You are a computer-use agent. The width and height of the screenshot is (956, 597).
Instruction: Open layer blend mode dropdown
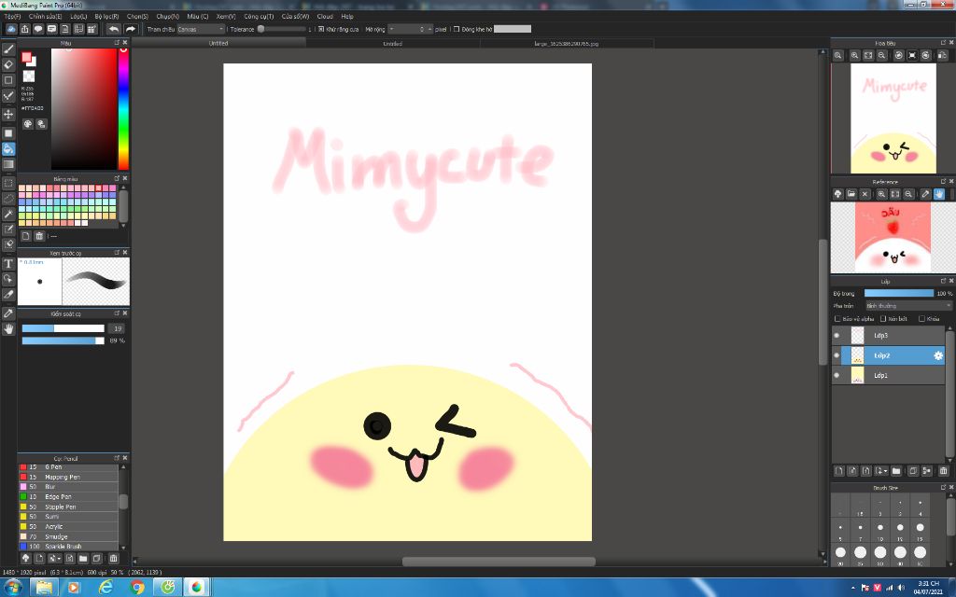point(908,306)
